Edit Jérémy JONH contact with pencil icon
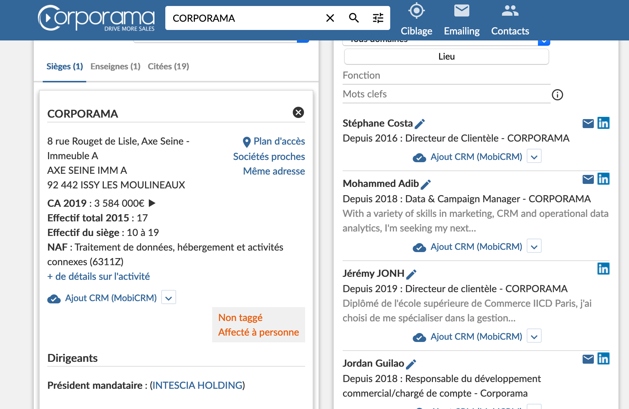 tap(411, 274)
